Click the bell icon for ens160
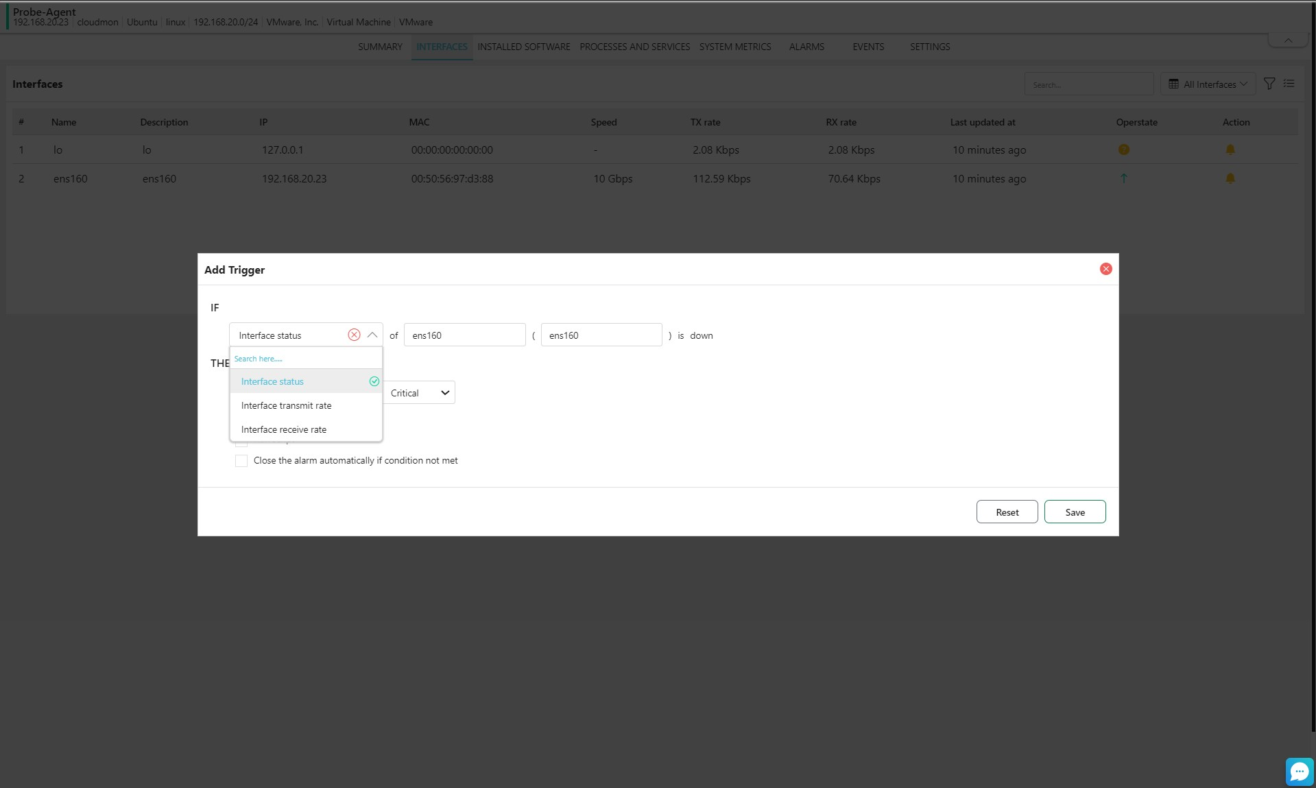Viewport: 1316px width, 788px height. [x=1230, y=178]
